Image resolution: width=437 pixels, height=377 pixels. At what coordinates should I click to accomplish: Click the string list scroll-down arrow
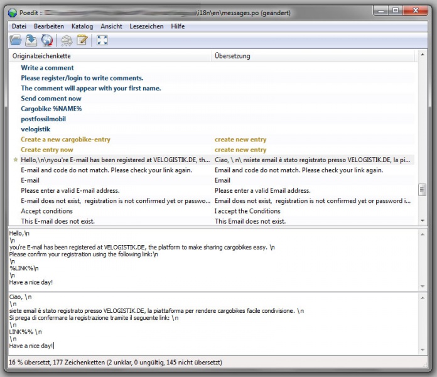[x=422, y=221]
